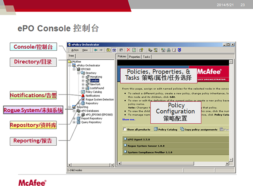
Task: Switch to the Policies tab
Action: tap(122, 56)
